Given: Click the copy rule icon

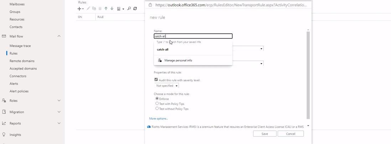Looking at the screenshot, I should pyautogui.click(x=94, y=9).
